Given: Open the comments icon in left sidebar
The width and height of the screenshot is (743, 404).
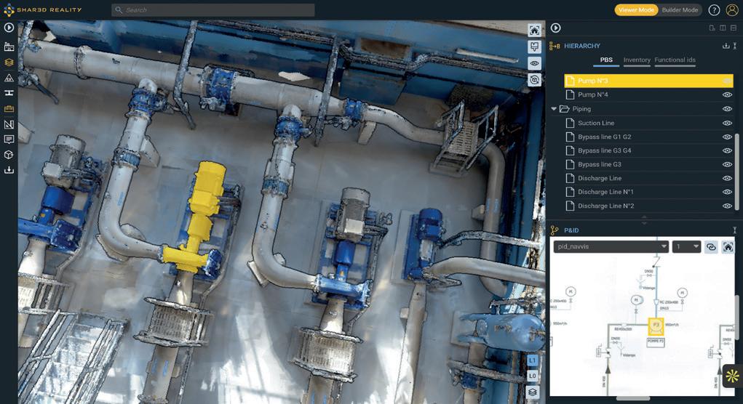Looking at the screenshot, I should tap(9, 140).
